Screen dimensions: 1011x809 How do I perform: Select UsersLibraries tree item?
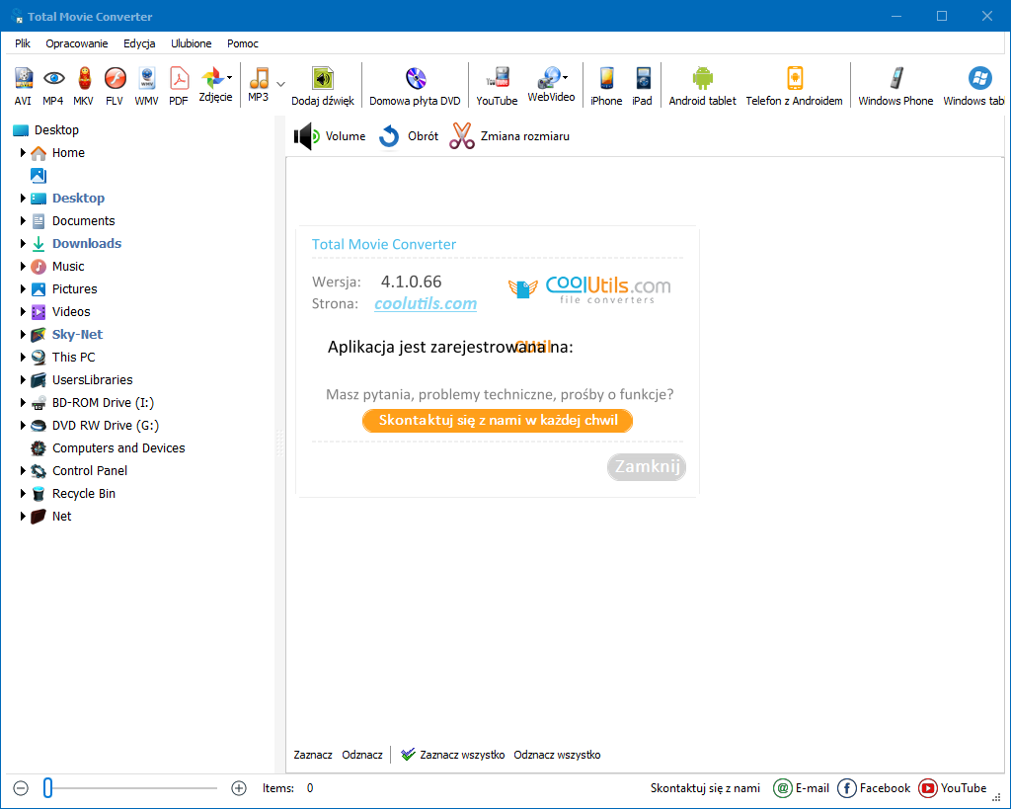pyautogui.click(x=92, y=380)
